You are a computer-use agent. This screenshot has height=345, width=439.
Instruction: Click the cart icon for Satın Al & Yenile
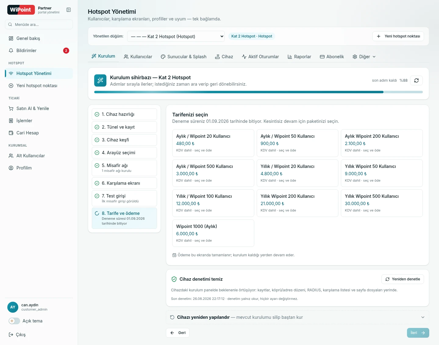[11, 108]
